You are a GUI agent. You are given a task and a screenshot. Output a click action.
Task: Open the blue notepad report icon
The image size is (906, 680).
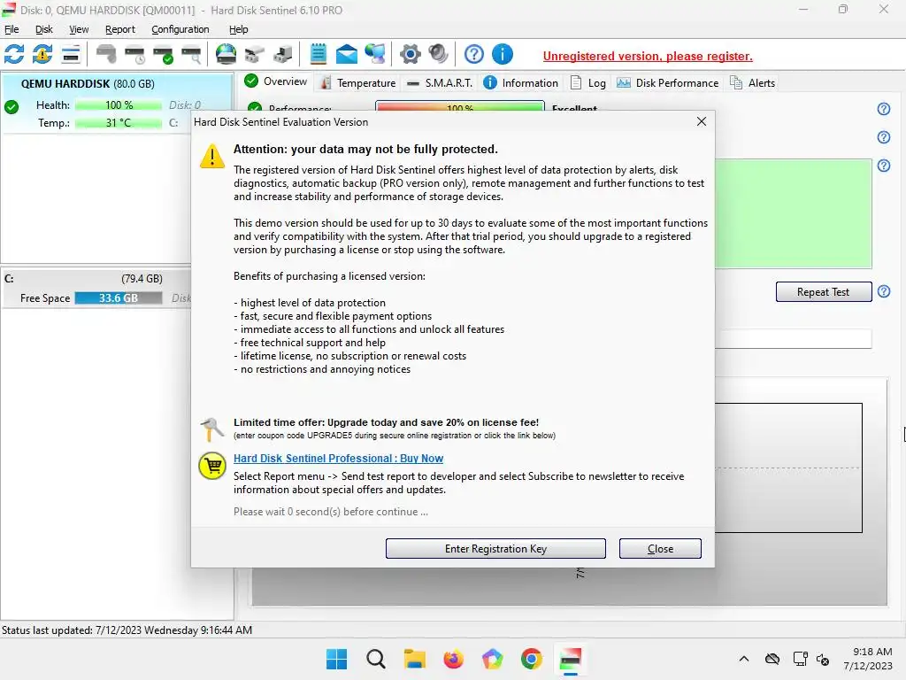tap(318, 54)
